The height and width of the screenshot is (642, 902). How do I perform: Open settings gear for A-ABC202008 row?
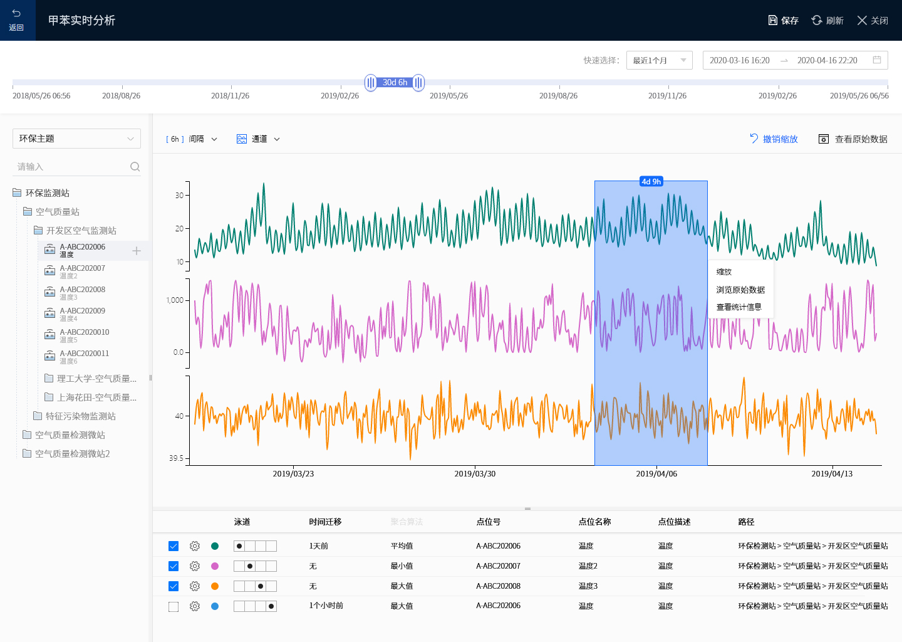click(195, 586)
